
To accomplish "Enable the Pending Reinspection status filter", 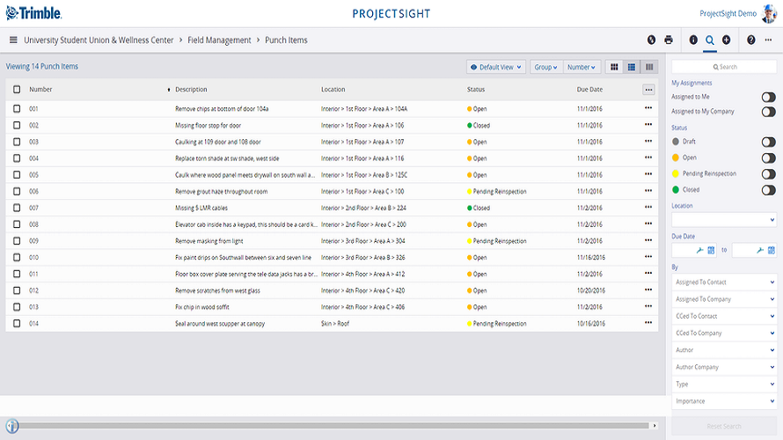I will point(769,174).
